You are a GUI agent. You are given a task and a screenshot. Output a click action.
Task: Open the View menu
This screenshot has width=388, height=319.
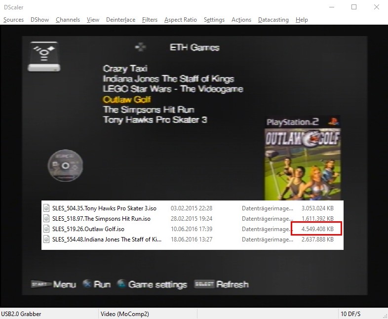click(93, 20)
